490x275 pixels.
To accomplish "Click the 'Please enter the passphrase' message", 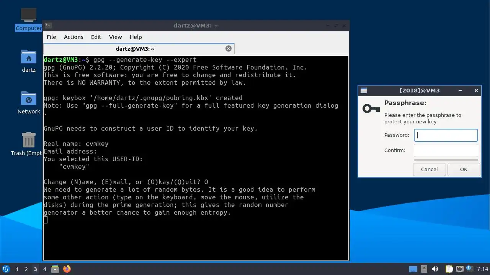I will pyautogui.click(x=423, y=118).
